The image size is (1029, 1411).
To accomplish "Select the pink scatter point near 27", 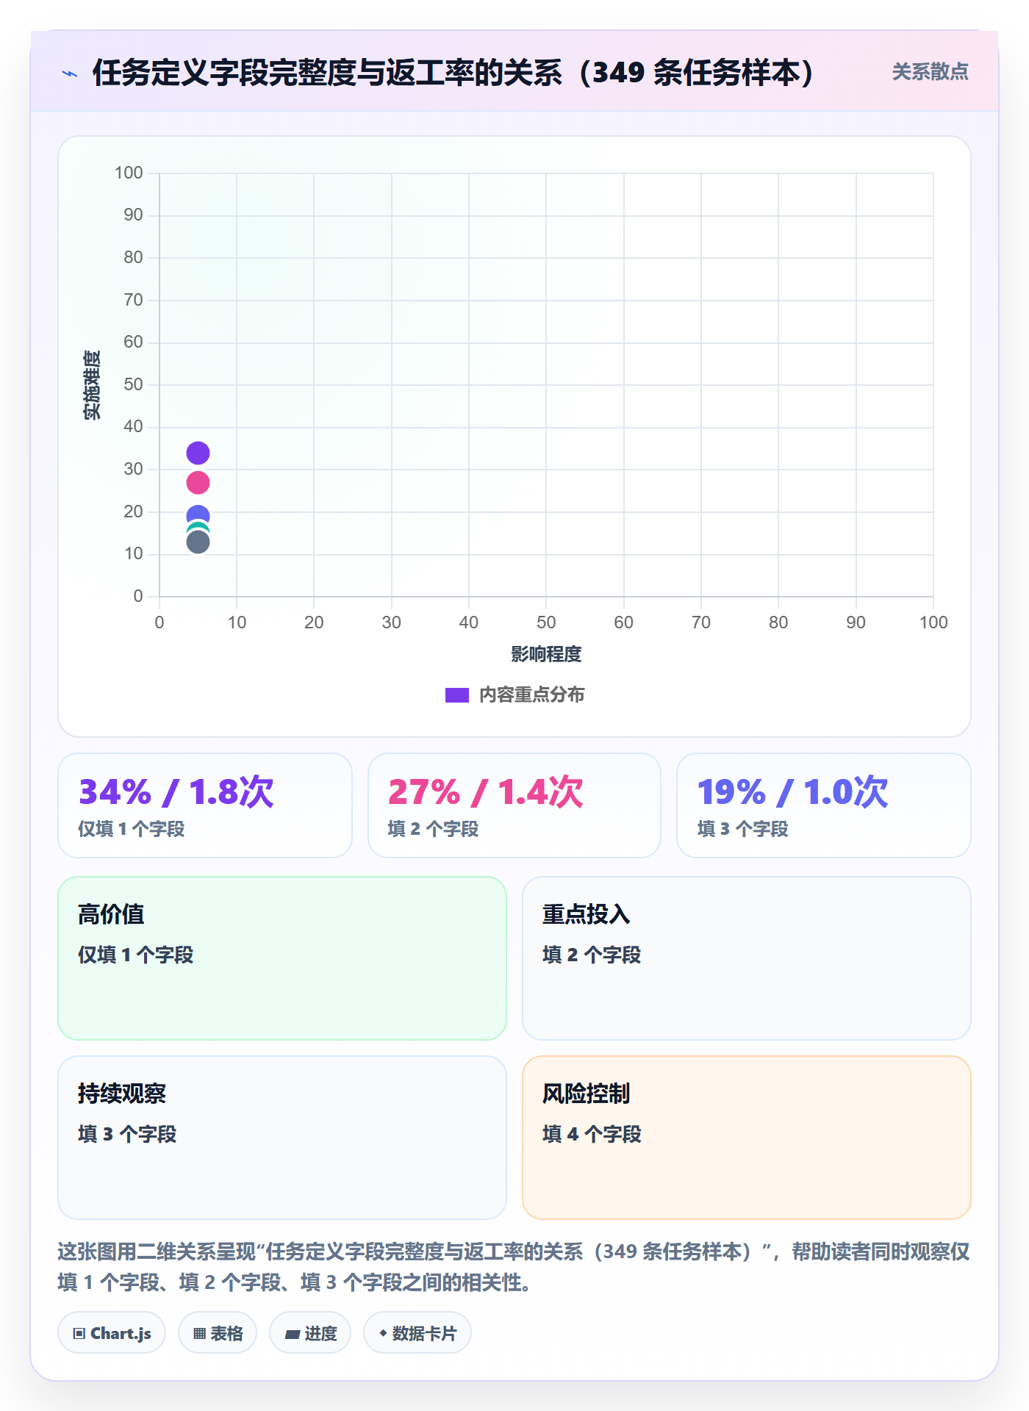I will click(198, 483).
